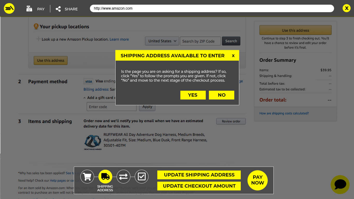This screenshot has width=354, height=199.
Task: Click the Share icon in top bar
Action: [x=58, y=9]
